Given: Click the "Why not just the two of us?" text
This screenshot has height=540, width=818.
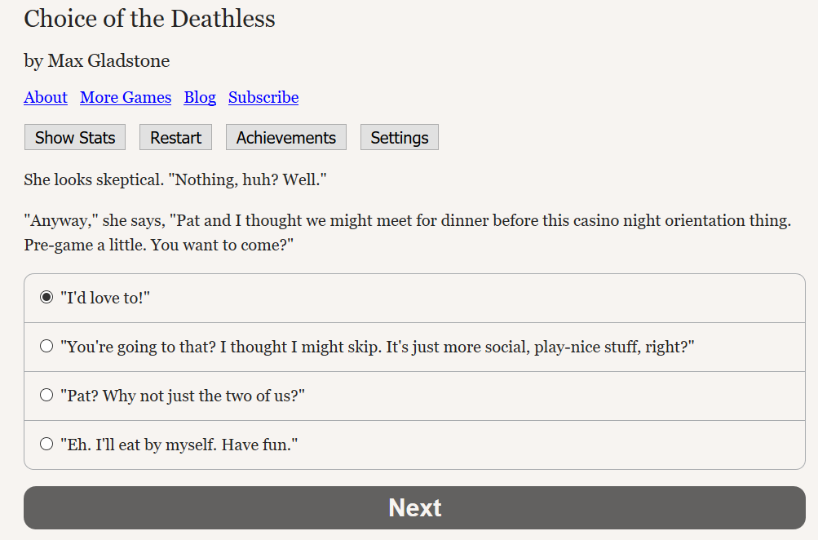Looking at the screenshot, I should pos(204,396).
